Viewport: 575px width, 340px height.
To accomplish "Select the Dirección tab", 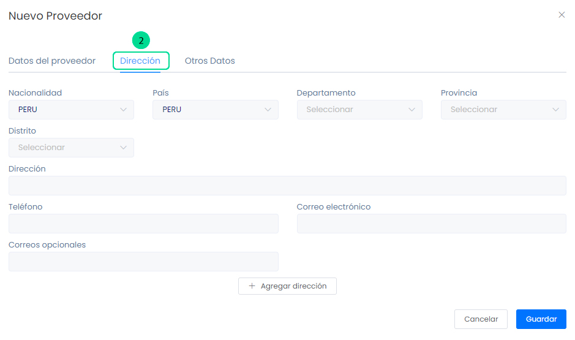I will 140,61.
